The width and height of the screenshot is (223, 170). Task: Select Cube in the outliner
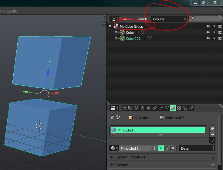(x=130, y=32)
